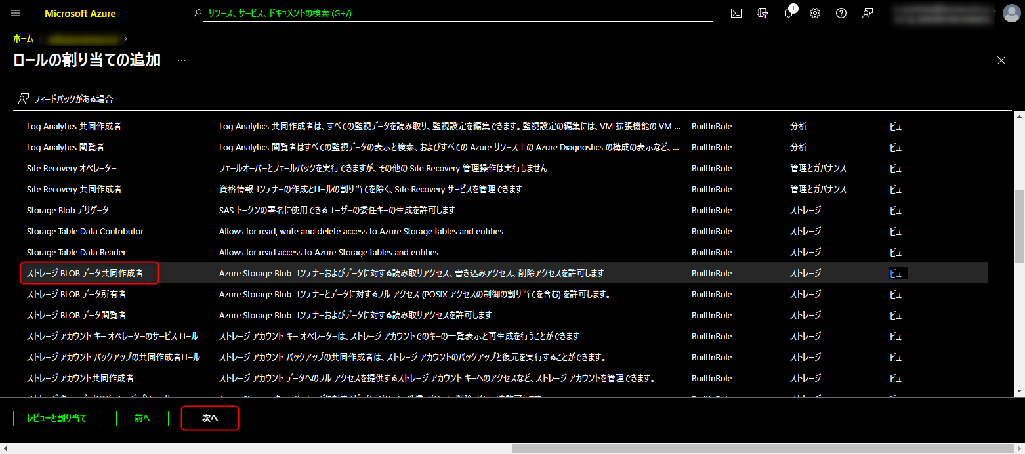Open ビュー for Log Analytics 共同作成者
The height and width of the screenshot is (454, 1025).
coord(898,126)
